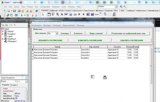
Task: Click the grid's vertical scrollbar thumb
Action: pos(151,66)
